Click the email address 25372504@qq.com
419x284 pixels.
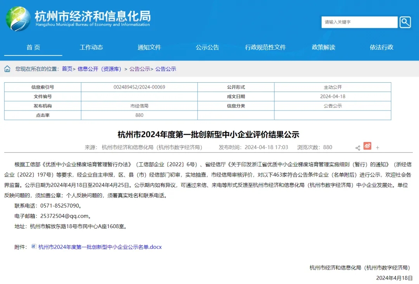pyautogui.click(x=64, y=216)
